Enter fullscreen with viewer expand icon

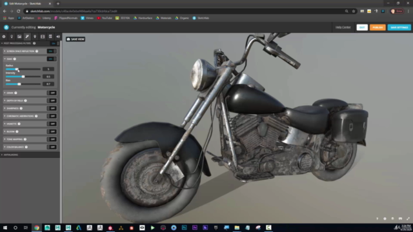(408, 218)
